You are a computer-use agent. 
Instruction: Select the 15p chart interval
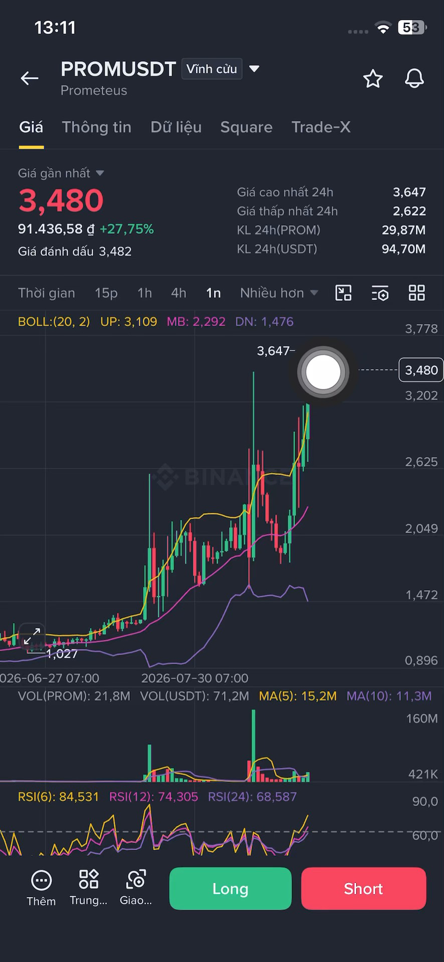tap(106, 293)
